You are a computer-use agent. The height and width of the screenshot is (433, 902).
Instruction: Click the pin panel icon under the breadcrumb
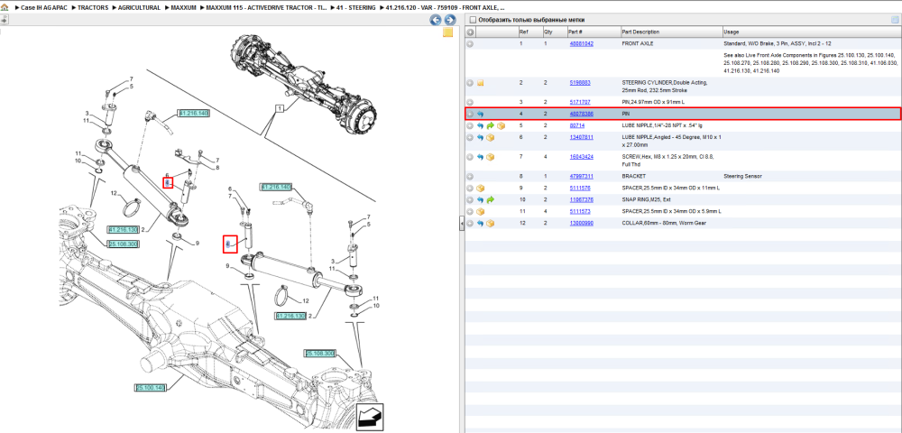point(4,20)
